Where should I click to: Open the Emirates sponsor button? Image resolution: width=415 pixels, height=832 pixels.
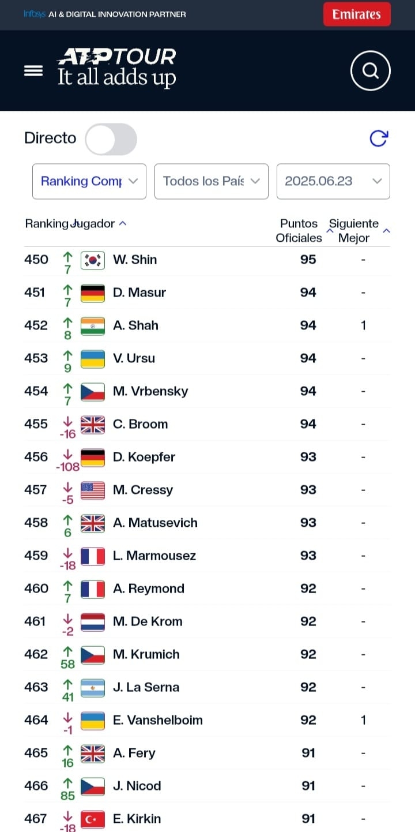point(357,14)
